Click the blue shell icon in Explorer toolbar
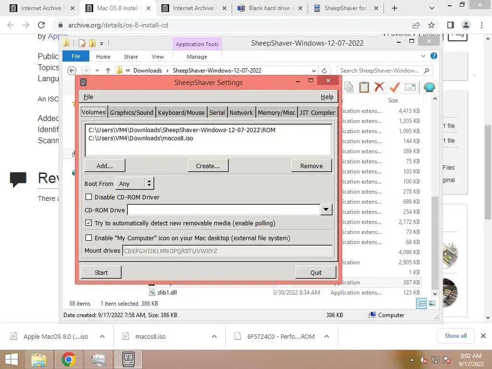 click(x=429, y=87)
